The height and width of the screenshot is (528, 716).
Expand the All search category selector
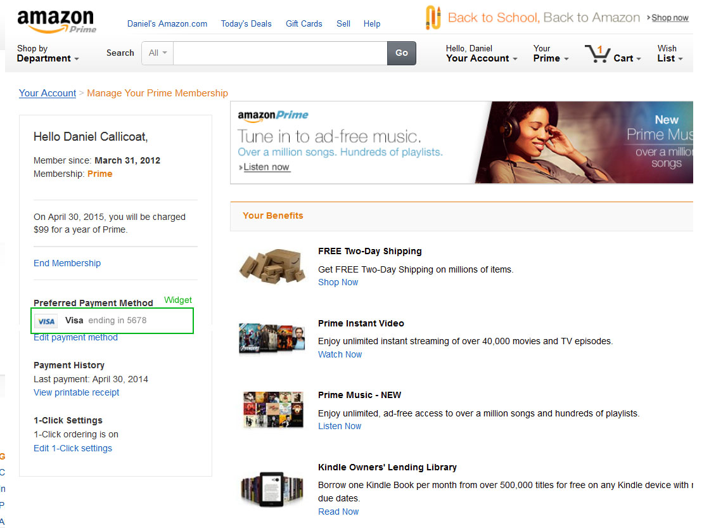[x=157, y=53]
